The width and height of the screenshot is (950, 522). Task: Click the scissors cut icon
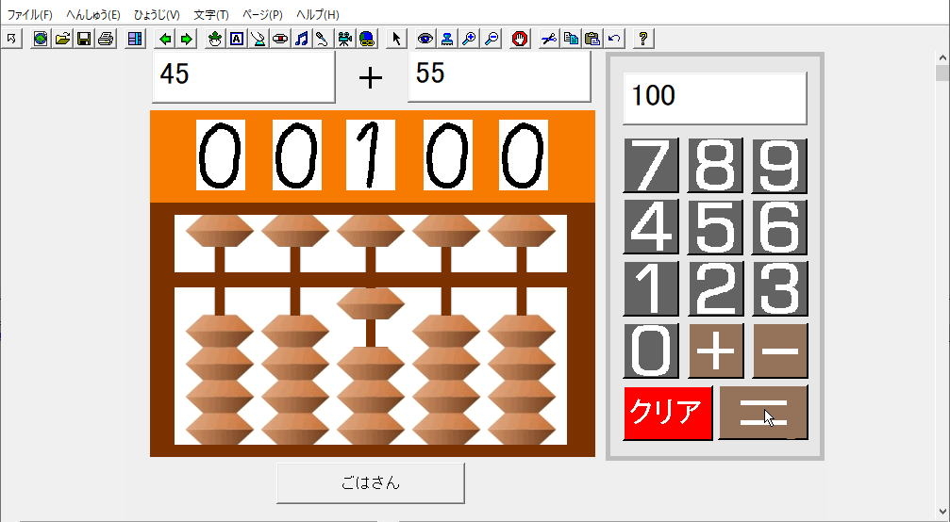pyautogui.click(x=548, y=39)
